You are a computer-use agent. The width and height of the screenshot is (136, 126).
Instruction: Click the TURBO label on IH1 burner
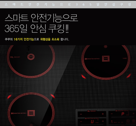[x=125, y=58]
